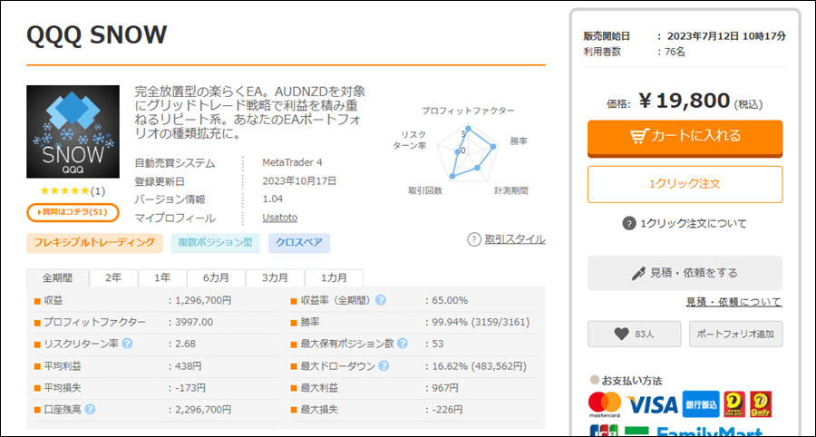
Task: Open the 質問はコチラ(51) questions button
Action: [73, 212]
